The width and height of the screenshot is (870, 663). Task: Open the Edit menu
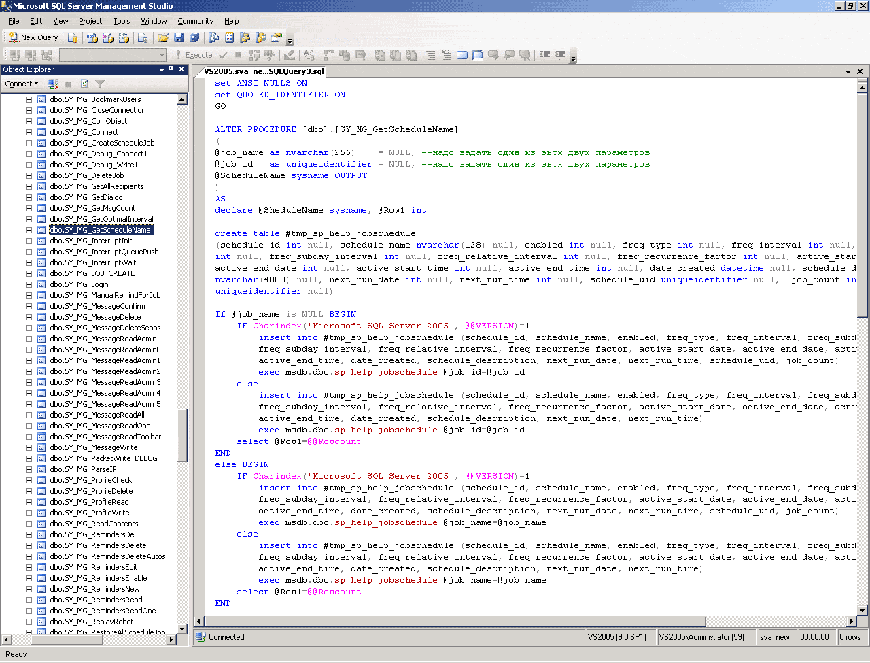(36, 21)
